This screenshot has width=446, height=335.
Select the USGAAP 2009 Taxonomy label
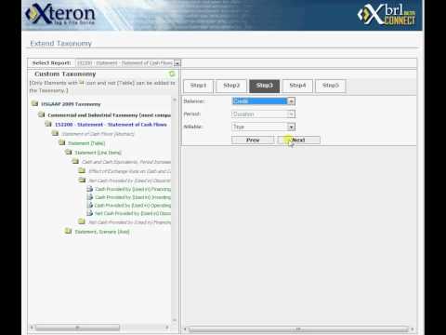(71, 104)
